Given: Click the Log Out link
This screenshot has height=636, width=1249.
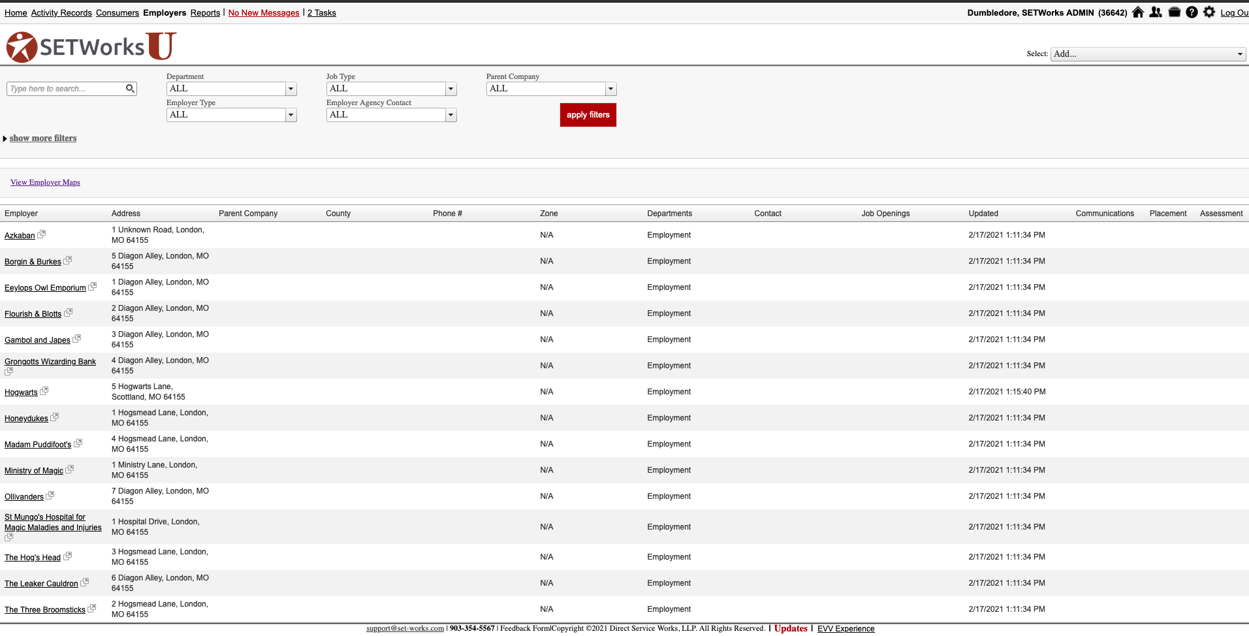Looking at the screenshot, I should coord(1235,12).
